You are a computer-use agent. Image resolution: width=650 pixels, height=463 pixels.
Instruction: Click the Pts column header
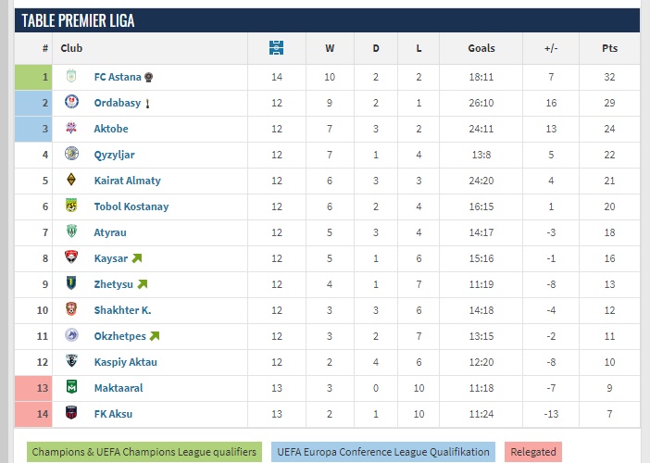[609, 48]
